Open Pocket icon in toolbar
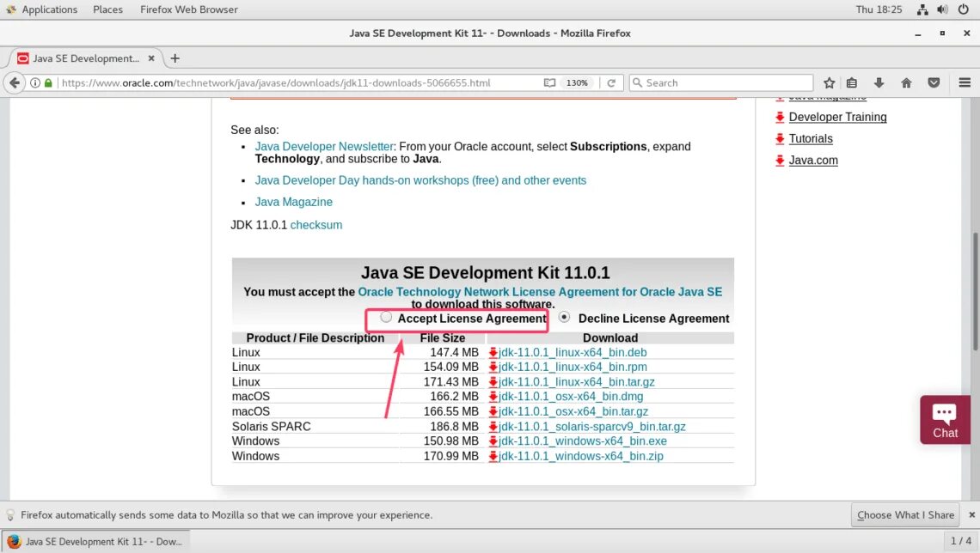Image resolution: width=980 pixels, height=553 pixels. 934,82
